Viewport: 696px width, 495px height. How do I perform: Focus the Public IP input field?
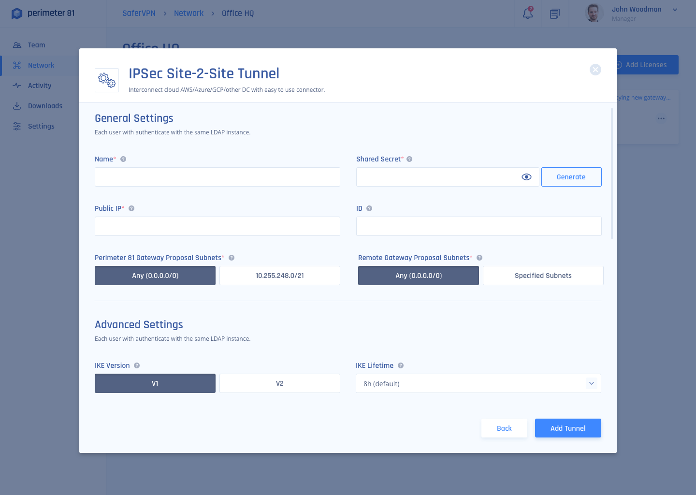217,226
